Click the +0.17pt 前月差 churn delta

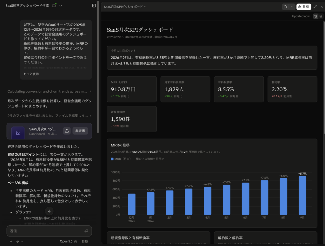(282, 96)
